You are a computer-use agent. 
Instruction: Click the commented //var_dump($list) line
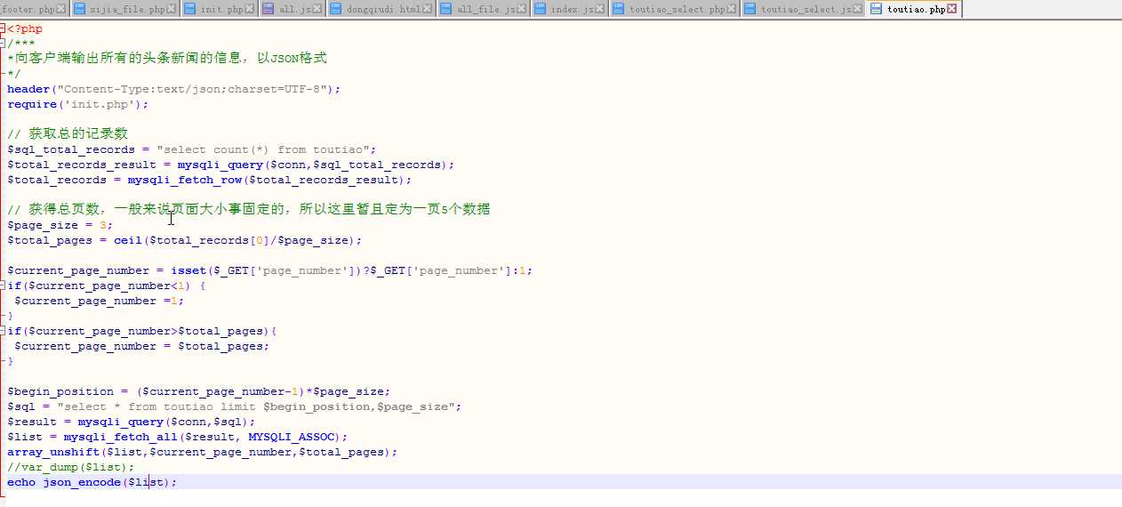pos(70,467)
